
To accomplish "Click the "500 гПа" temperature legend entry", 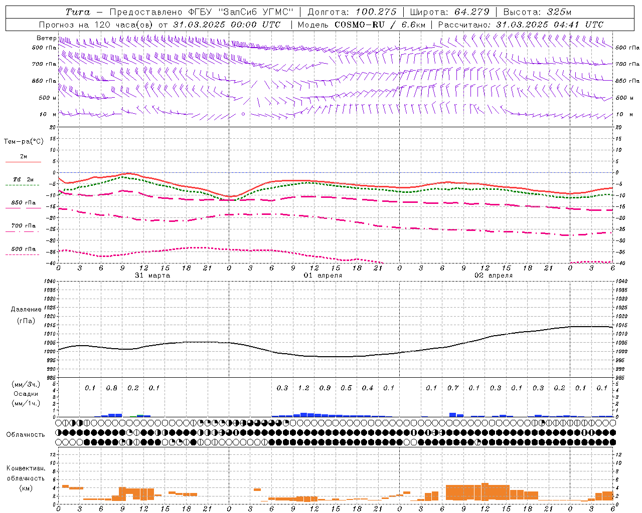I will click(x=23, y=249).
